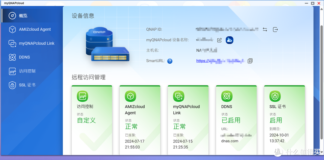Viewport: 324px width, 160px height.
Task: Click the AMIZcloud connected date 2024-07-17
Action: [x=135, y=141]
